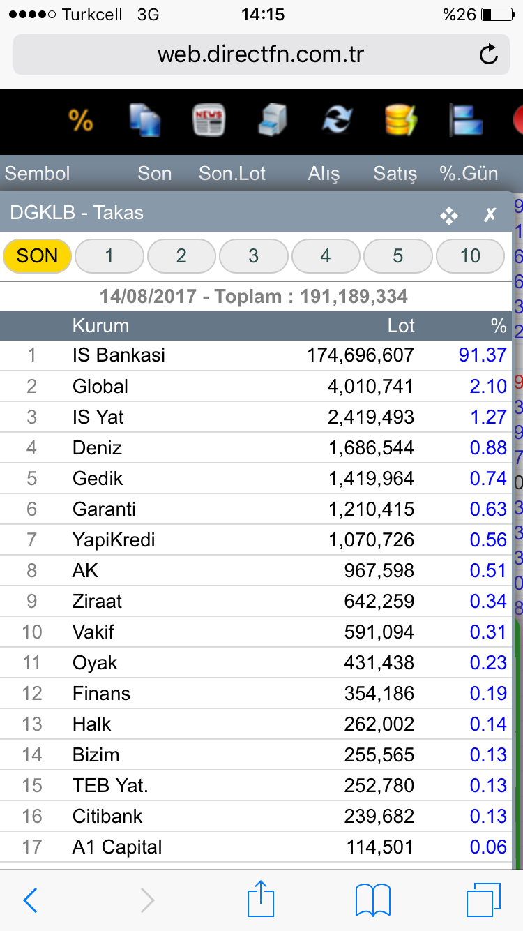The height and width of the screenshot is (931, 523).
Task: Sort by Son.Lot column header
Action: pos(232,174)
